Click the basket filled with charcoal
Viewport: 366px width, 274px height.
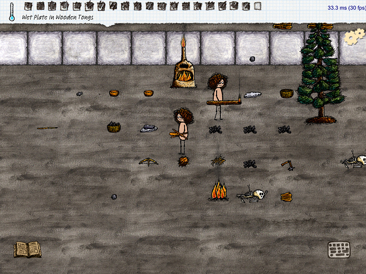(114, 127)
